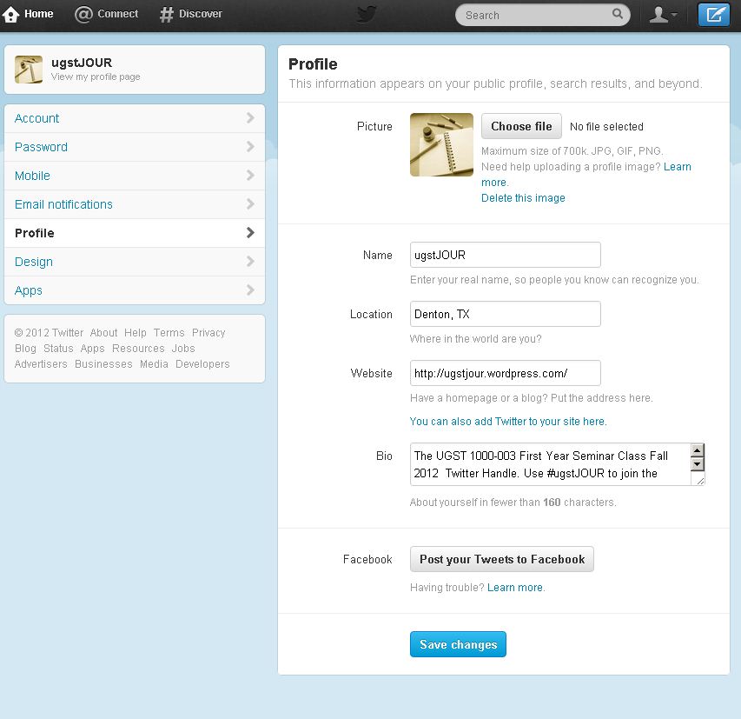Click into the Website field
Image resolution: width=741 pixels, height=719 pixels.
click(506, 373)
